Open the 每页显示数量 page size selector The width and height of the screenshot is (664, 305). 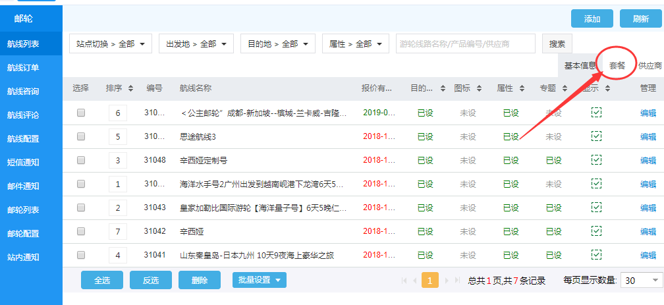pos(642,280)
